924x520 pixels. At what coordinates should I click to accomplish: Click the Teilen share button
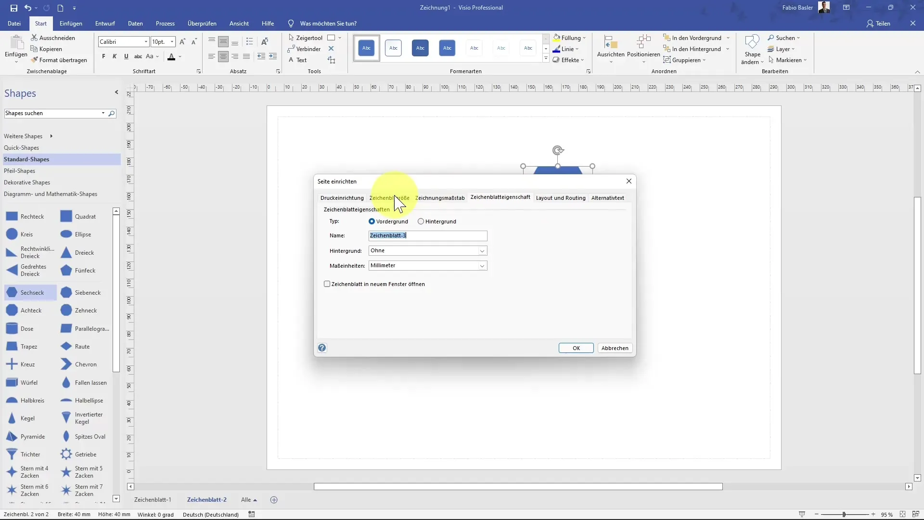pos(878,23)
